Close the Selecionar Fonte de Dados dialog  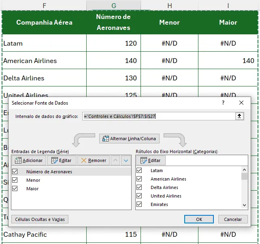[241, 103]
